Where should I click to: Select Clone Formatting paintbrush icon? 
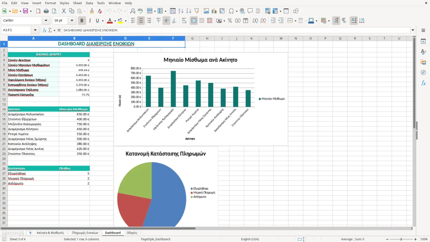pyautogui.click(x=92, y=11)
